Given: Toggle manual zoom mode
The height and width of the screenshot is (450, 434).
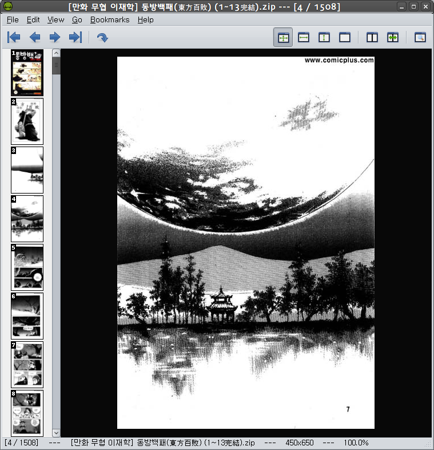Looking at the screenshot, I should click(345, 37).
